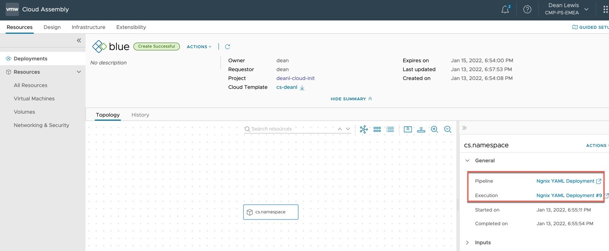The width and height of the screenshot is (609, 251).
Task: Collapse the left navigation sidebar
Action: 79,40
